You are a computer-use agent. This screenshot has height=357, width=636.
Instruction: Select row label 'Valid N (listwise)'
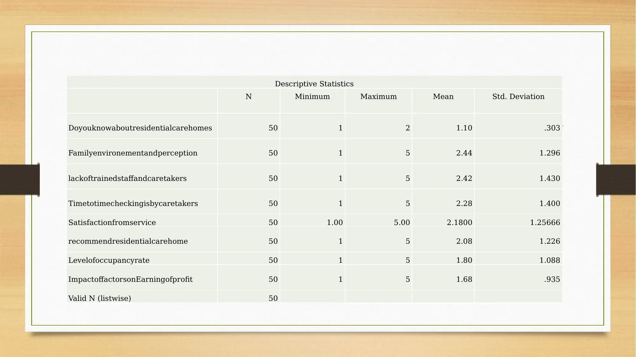pyautogui.click(x=99, y=298)
